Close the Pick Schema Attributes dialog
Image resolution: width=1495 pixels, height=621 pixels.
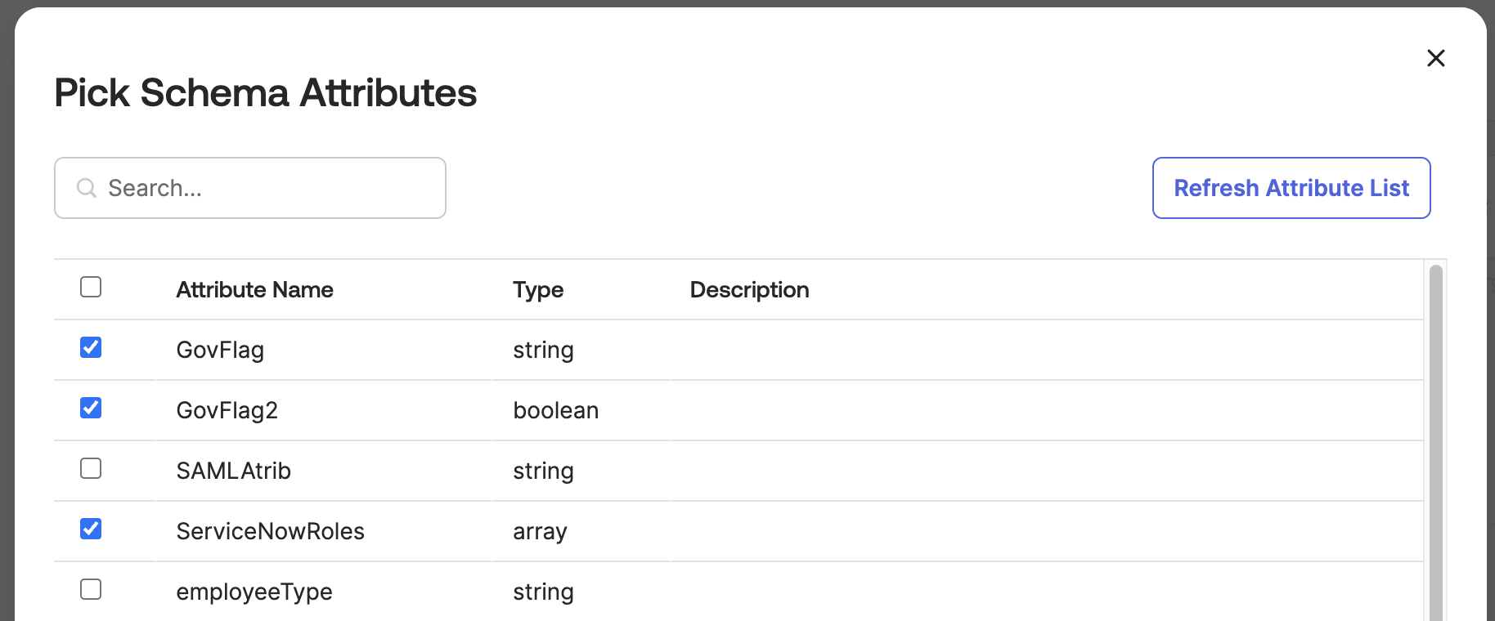(1436, 58)
